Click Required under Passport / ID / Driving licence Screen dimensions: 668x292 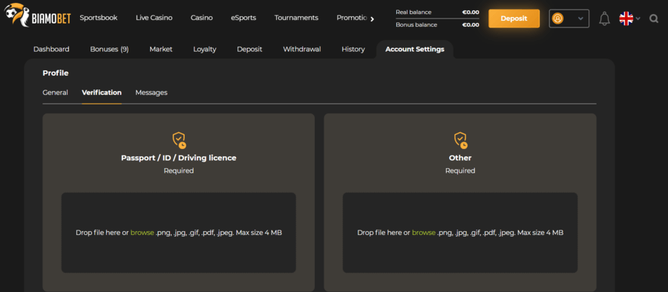[178, 170]
